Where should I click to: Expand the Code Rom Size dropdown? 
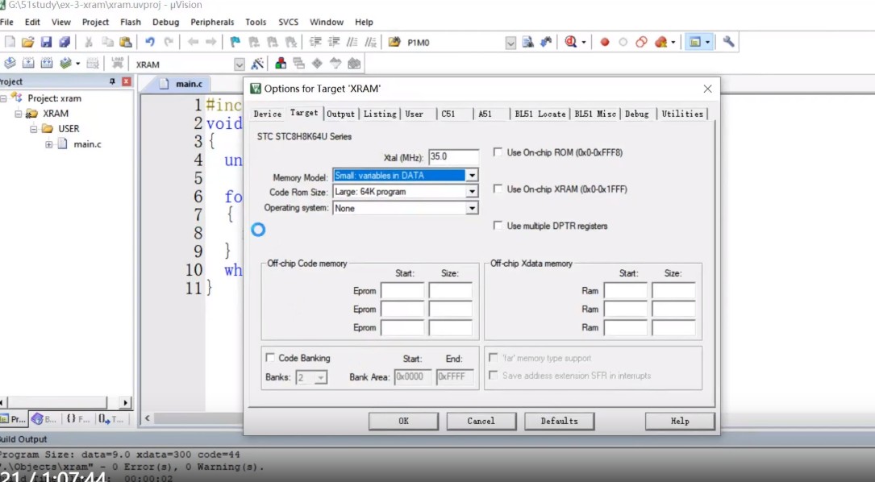click(x=472, y=192)
